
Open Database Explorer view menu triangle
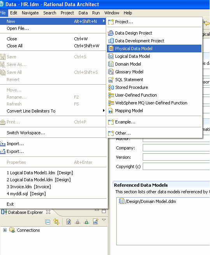coord(104,220)
